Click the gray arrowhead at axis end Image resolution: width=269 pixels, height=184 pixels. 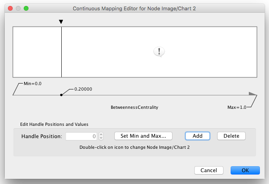click(252, 94)
